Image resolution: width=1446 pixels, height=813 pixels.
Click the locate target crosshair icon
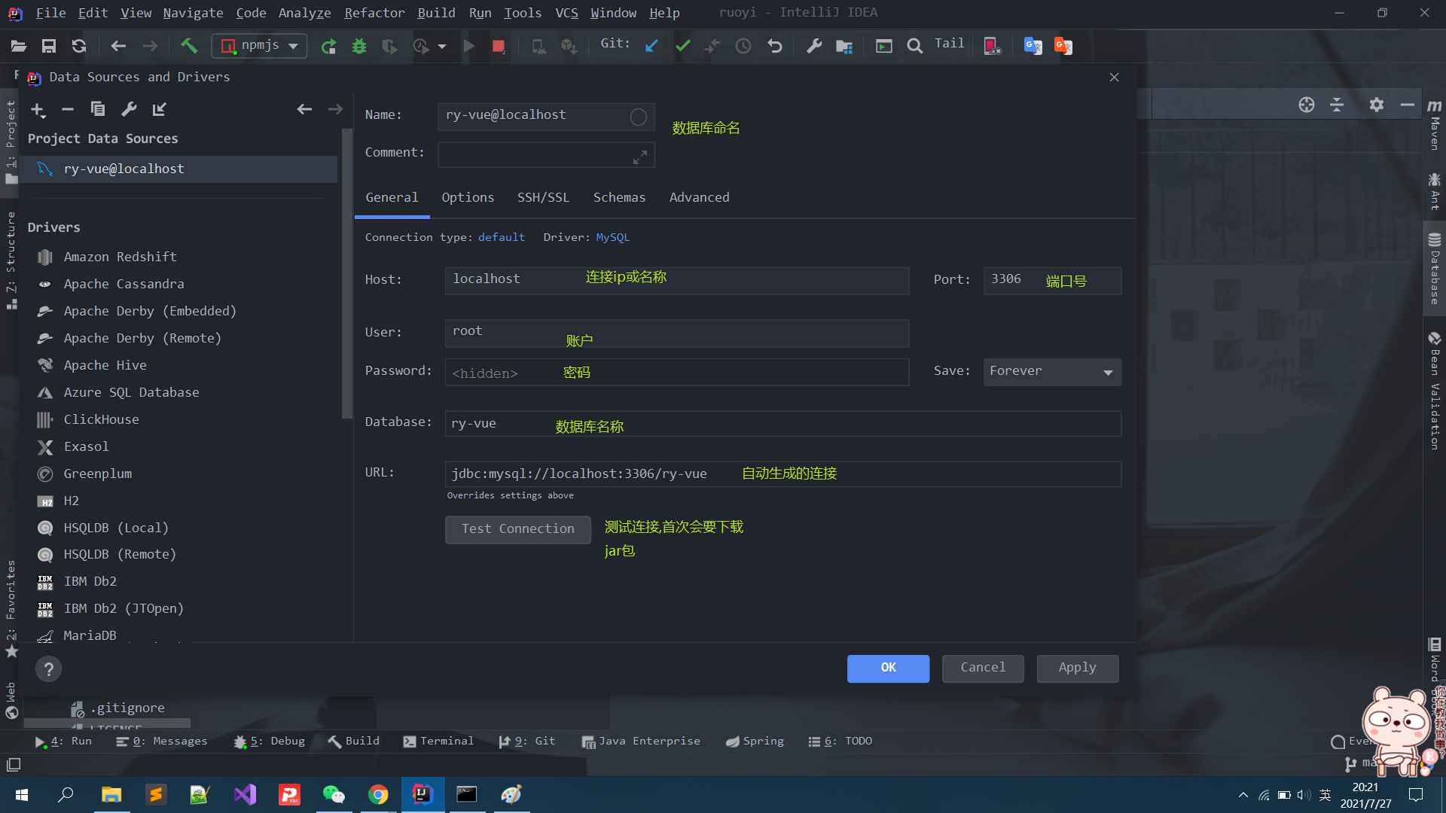pos(1307,105)
